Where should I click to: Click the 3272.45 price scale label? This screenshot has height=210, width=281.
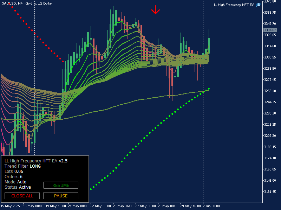pyautogui.click(x=270, y=80)
